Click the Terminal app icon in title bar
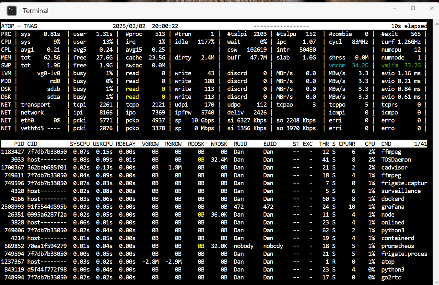439x285 pixels. point(12,11)
